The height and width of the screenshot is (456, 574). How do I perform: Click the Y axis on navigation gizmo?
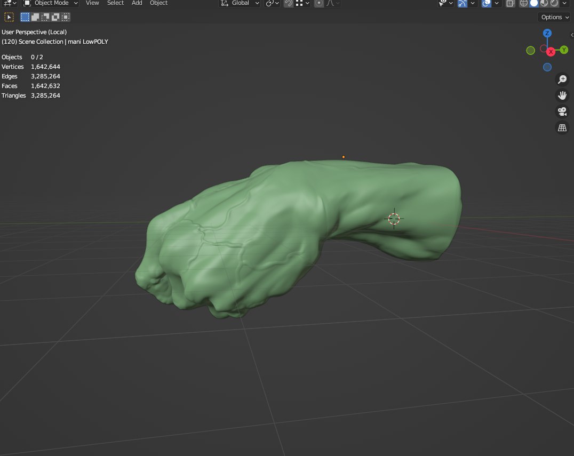[x=564, y=50]
